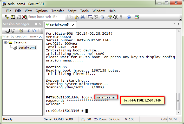Click the Quick Connect toolbar icon

click(x=13, y=17)
